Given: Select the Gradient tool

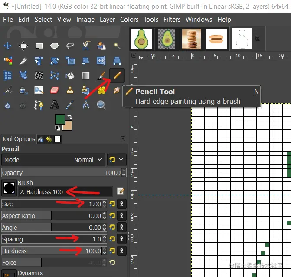Looking at the screenshot, I should [86, 76].
